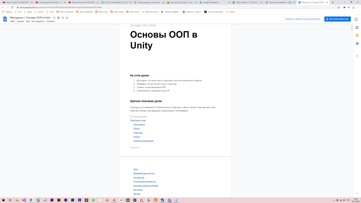
Task: Open Steam from taskbar
Action: (x=162, y=200)
